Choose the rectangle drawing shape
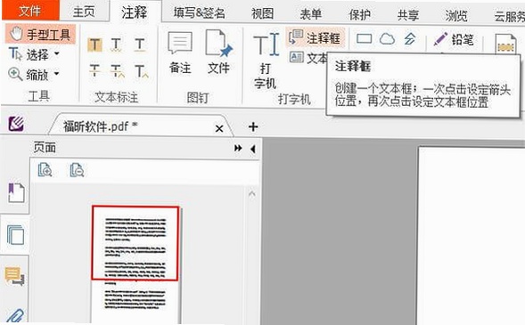The height and width of the screenshot is (325, 525). [x=364, y=39]
